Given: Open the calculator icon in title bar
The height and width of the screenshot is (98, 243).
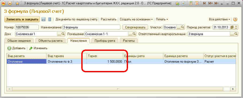Looking at the screenshot, I should point(191,3).
